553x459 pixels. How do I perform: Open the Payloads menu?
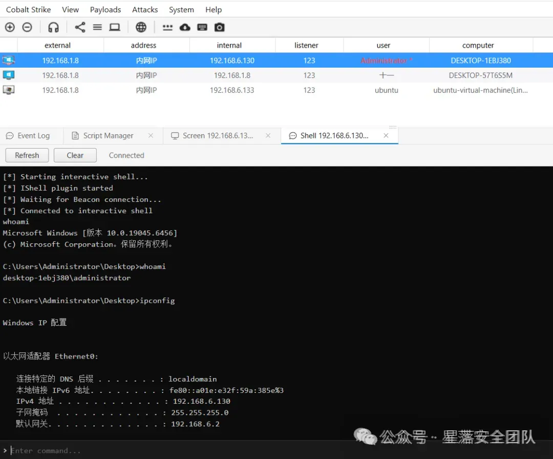[105, 10]
